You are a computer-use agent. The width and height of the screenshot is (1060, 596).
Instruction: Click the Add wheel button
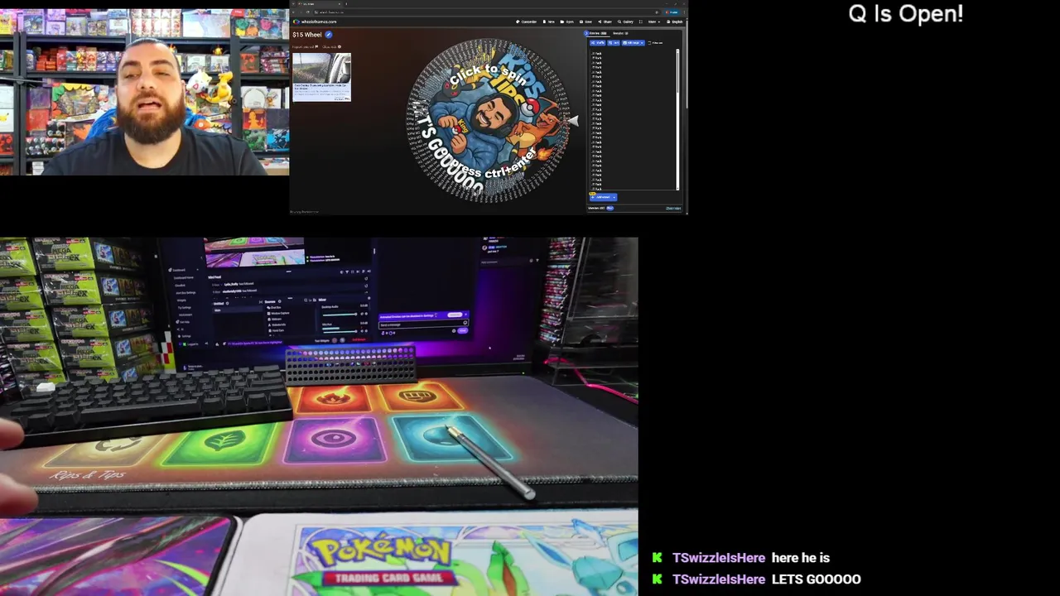(600, 197)
